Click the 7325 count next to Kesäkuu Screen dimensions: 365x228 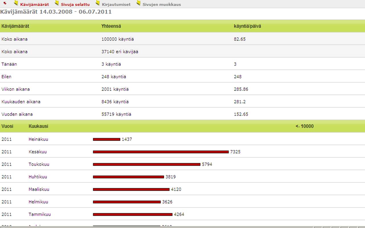(x=235, y=152)
